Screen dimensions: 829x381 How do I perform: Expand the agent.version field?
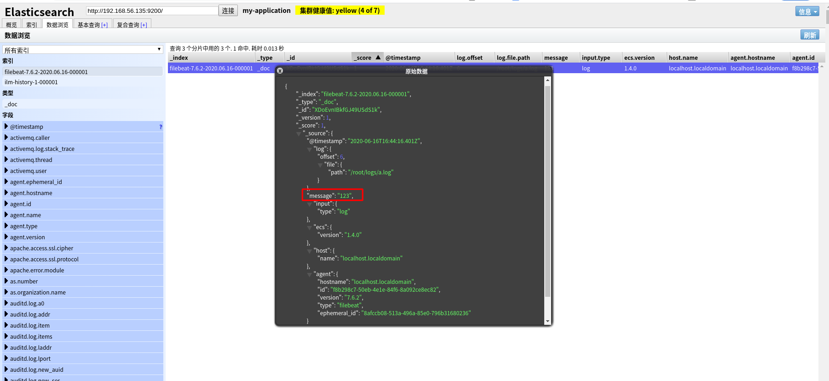click(6, 237)
